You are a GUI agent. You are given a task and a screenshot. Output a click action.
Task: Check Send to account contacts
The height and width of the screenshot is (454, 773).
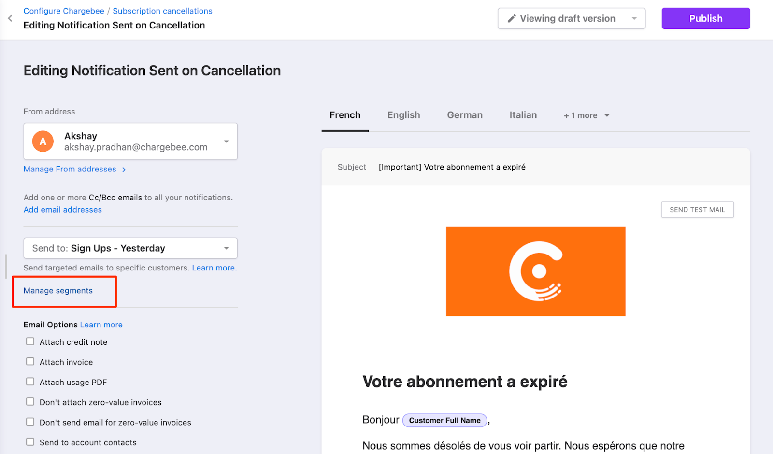(x=30, y=442)
